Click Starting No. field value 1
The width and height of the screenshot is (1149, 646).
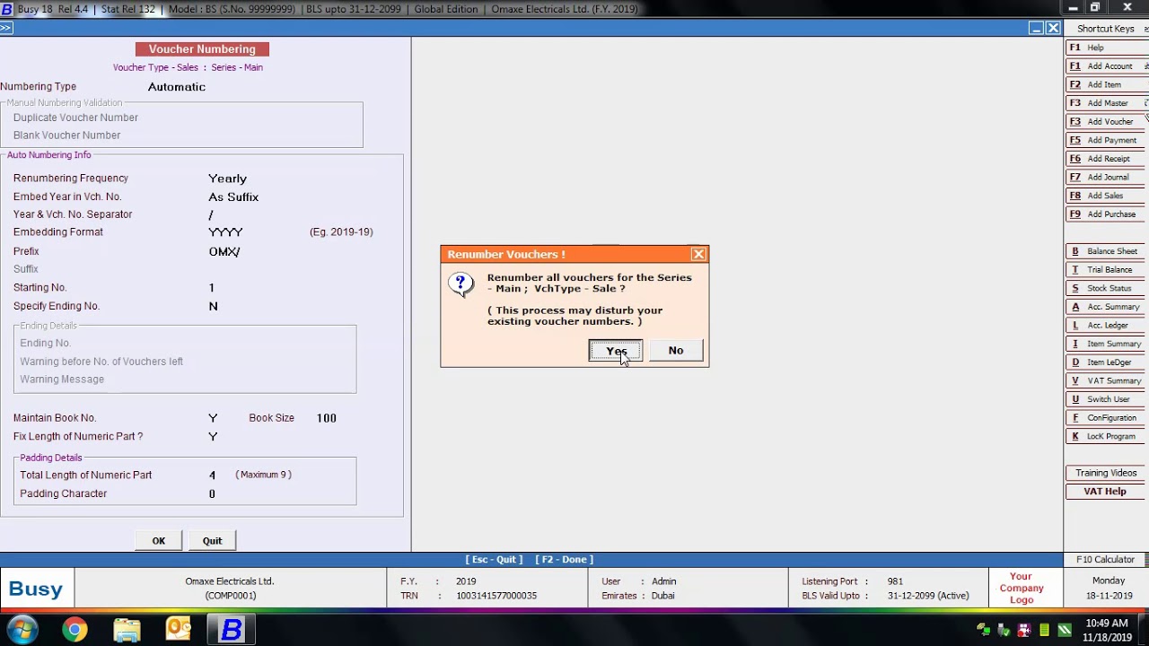(212, 288)
